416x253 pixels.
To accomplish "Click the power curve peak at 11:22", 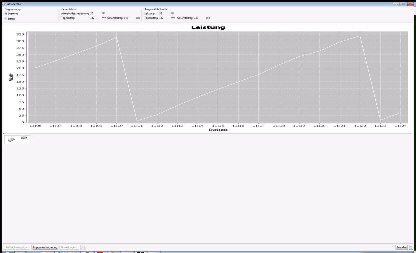I will 360,36.
